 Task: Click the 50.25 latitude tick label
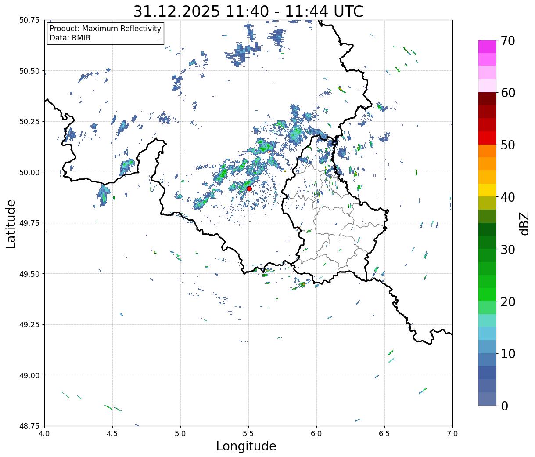pos(29,122)
